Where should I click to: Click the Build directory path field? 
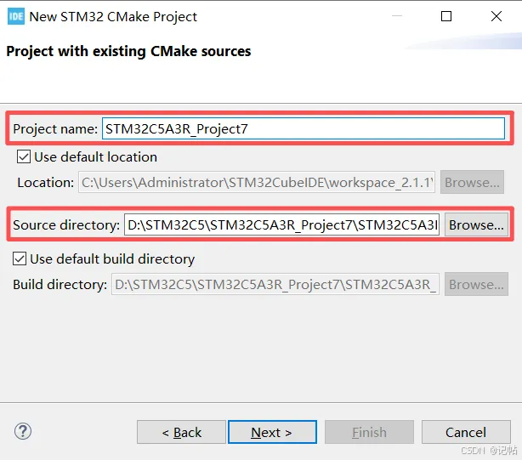(275, 284)
